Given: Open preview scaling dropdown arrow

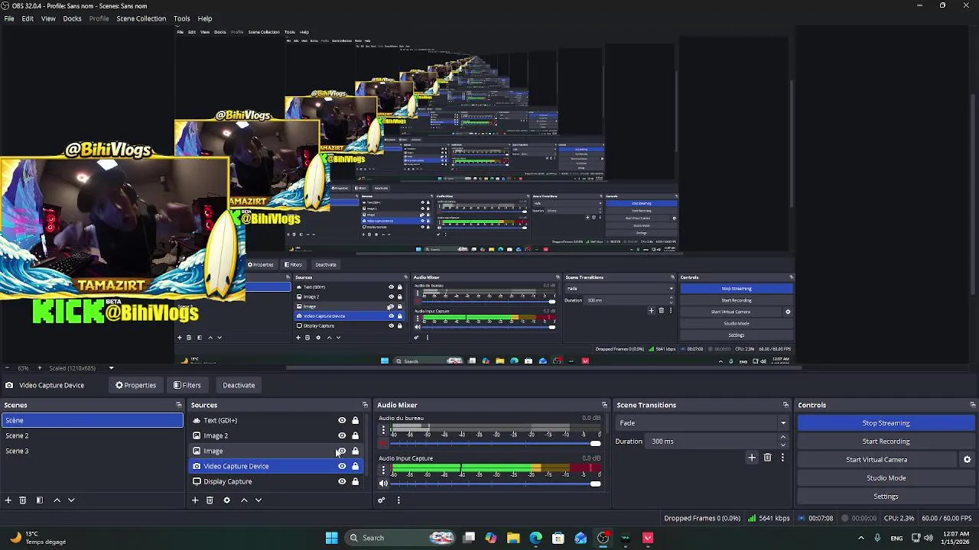Looking at the screenshot, I should (x=111, y=368).
